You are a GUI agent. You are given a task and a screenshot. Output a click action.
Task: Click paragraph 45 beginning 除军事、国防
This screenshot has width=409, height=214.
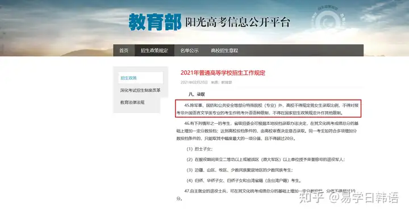pyautogui.click(x=268, y=109)
